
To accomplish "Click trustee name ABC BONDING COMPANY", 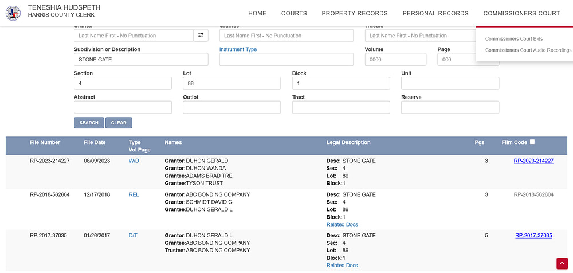I will pos(218,250).
